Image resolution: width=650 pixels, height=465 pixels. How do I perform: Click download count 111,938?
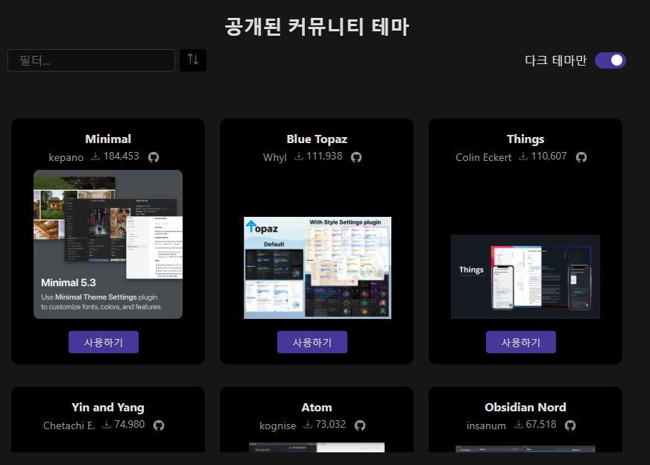(324, 156)
